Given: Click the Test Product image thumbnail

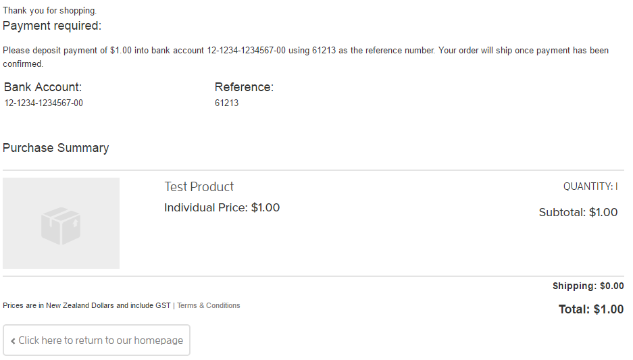Looking at the screenshot, I should pos(61,223).
